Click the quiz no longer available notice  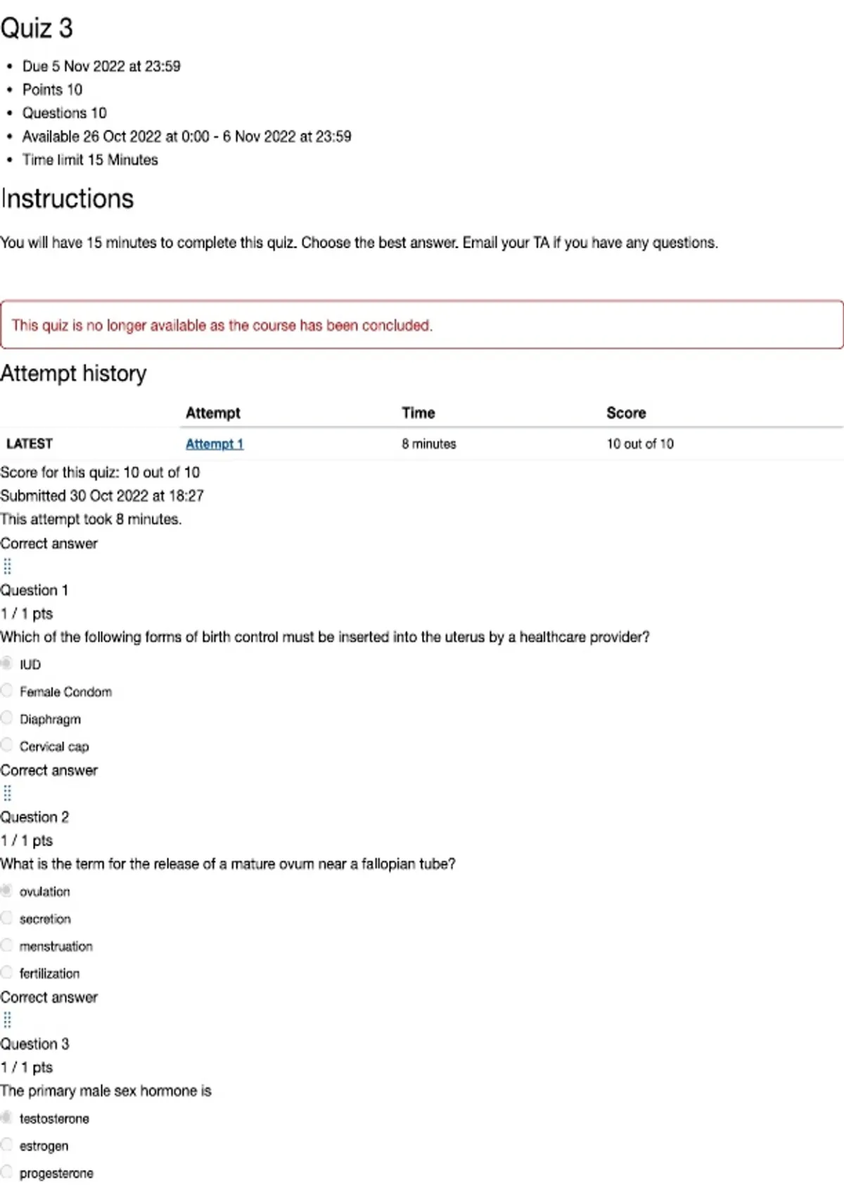422,325
